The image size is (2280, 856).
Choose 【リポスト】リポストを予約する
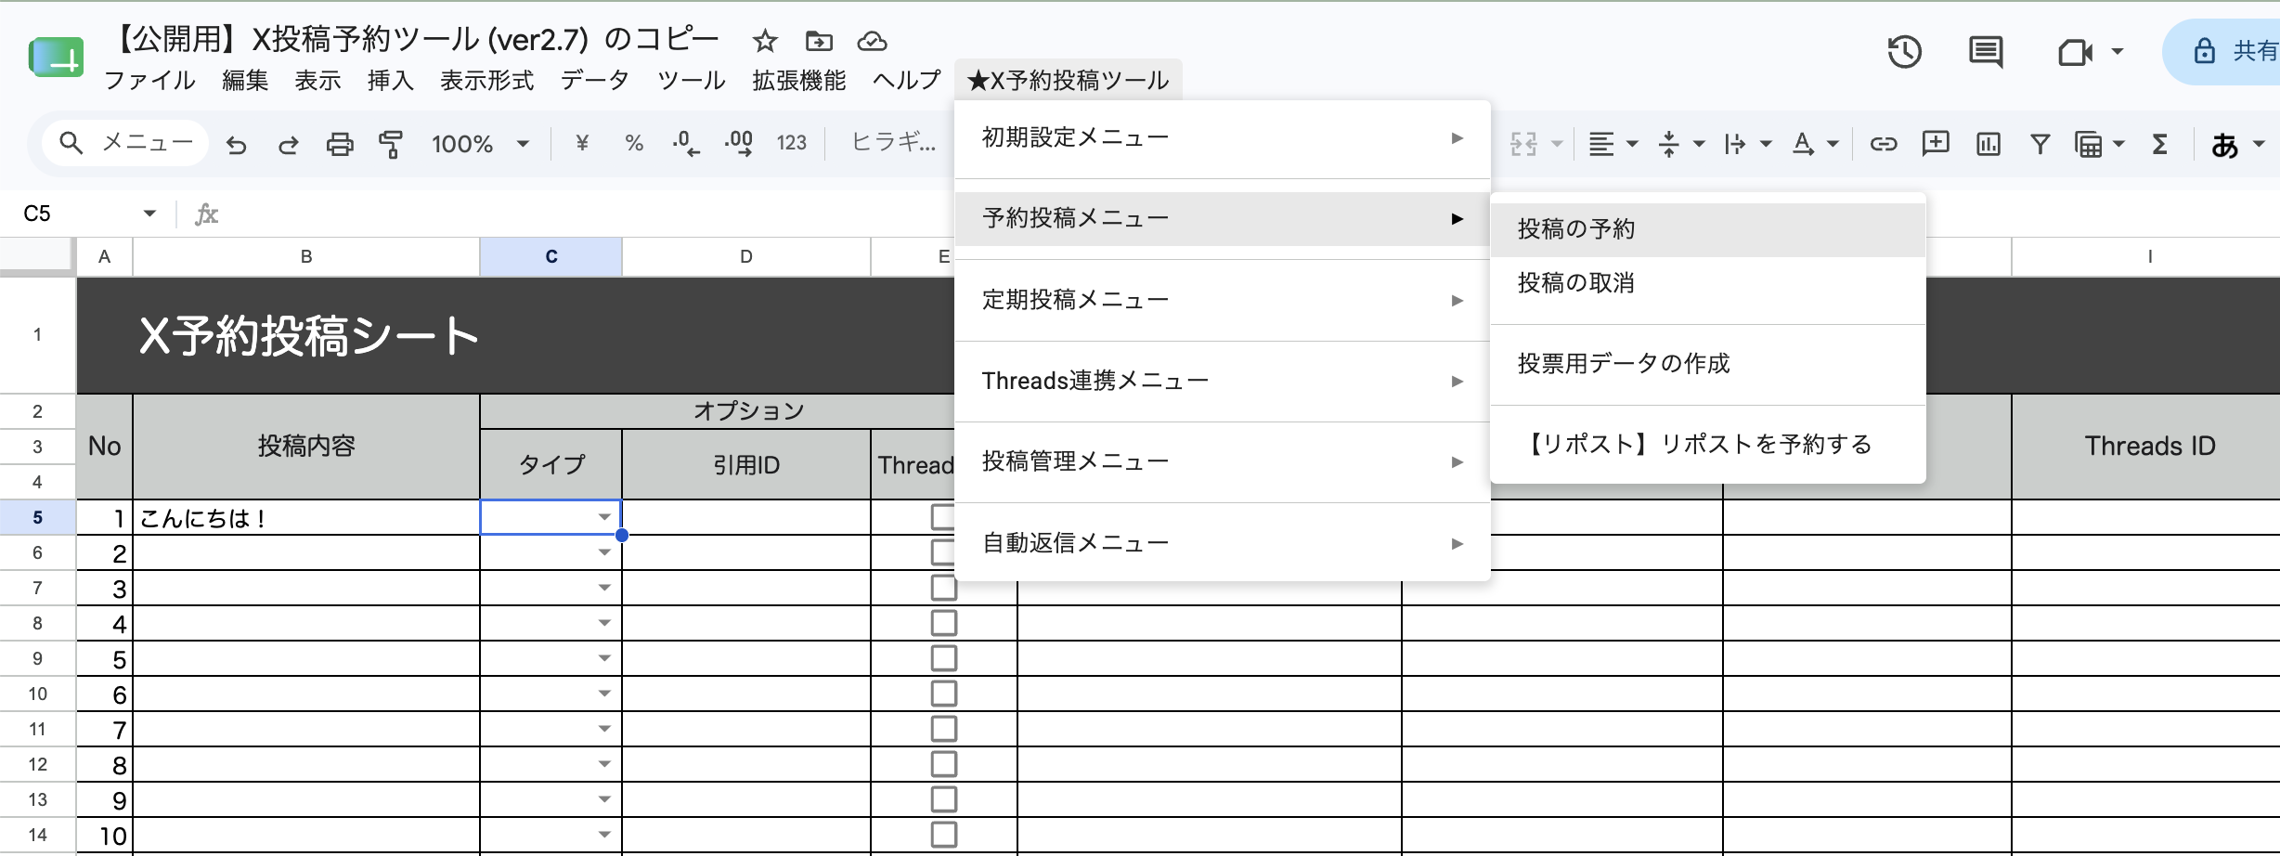click(1708, 445)
